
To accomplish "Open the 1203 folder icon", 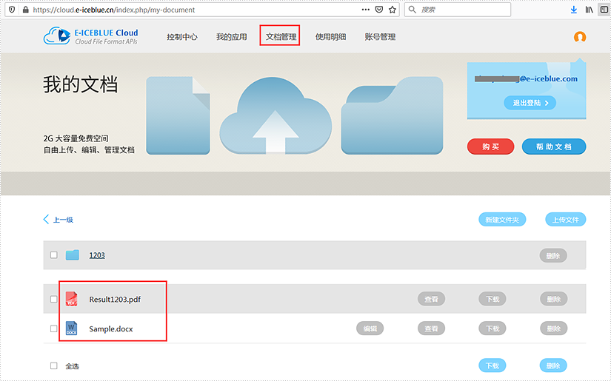I will tap(73, 255).
